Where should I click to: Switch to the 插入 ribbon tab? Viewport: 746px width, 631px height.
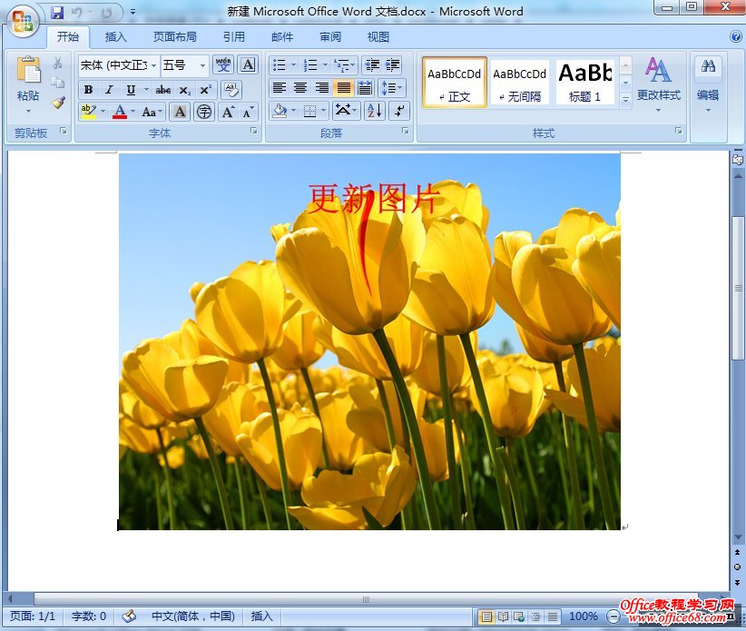(x=116, y=37)
